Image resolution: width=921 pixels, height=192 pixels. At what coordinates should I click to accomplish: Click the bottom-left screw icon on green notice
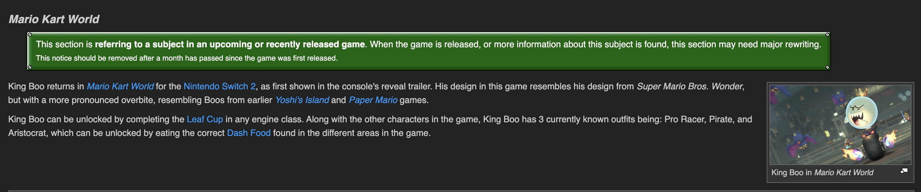point(30,67)
